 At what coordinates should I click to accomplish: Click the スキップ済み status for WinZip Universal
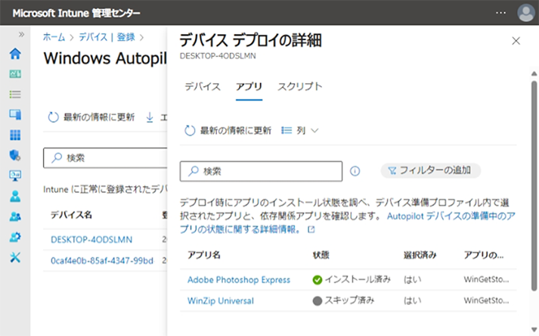pos(343,300)
